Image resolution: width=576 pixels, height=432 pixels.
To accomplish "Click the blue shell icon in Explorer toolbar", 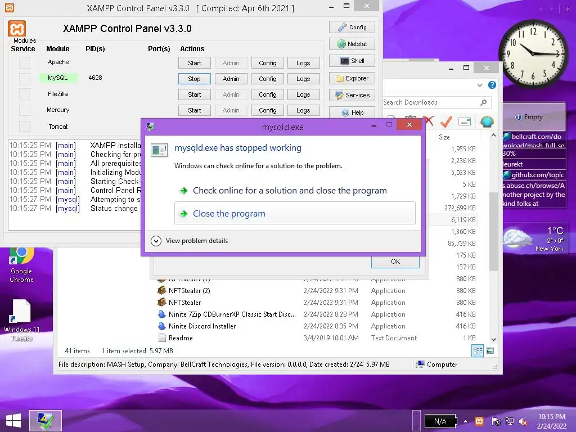I will point(487,121).
